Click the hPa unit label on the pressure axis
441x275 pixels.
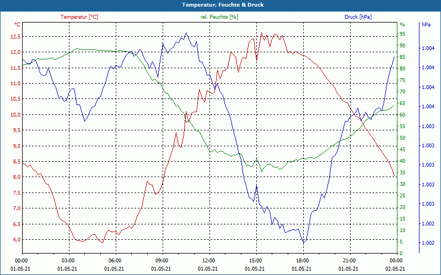pos(426,25)
